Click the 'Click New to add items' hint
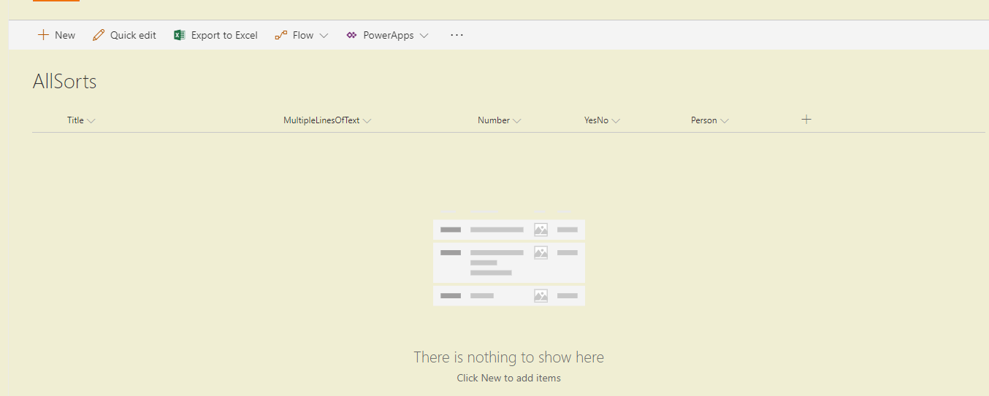 (508, 378)
